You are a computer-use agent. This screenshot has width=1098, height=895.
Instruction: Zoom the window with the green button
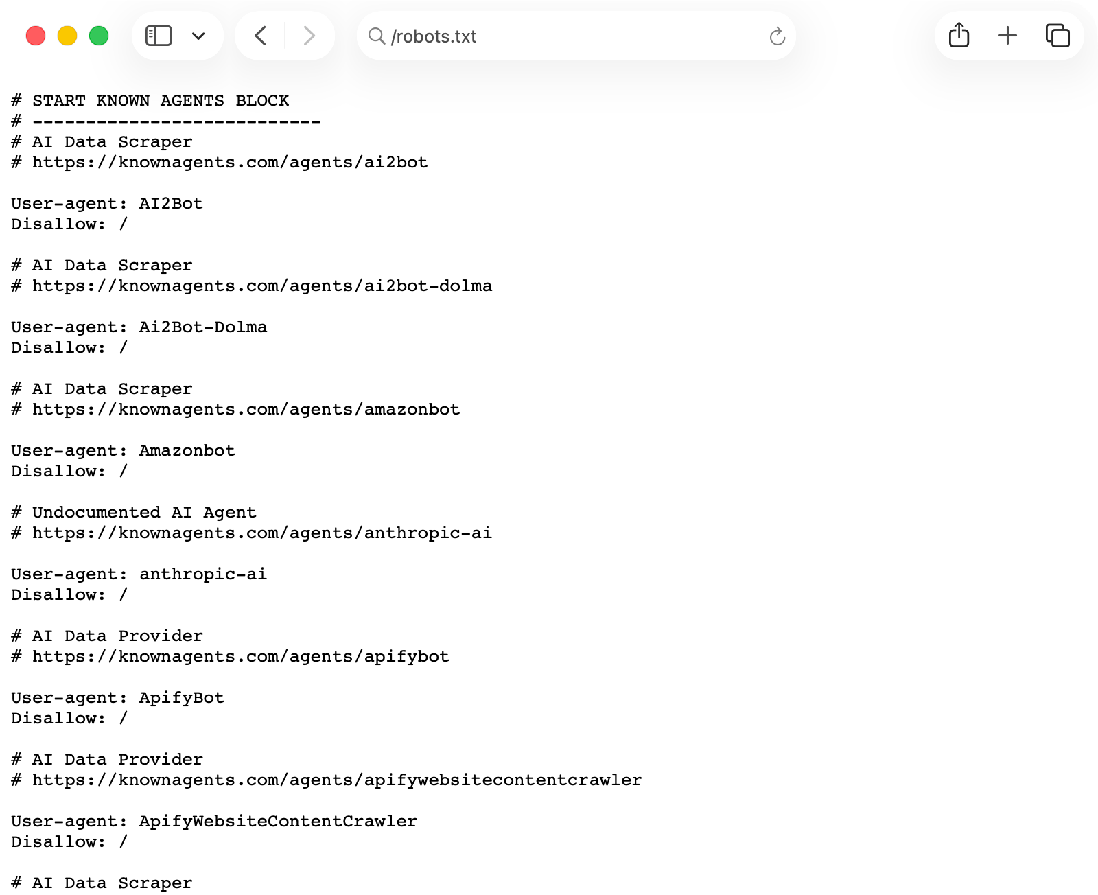(99, 36)
